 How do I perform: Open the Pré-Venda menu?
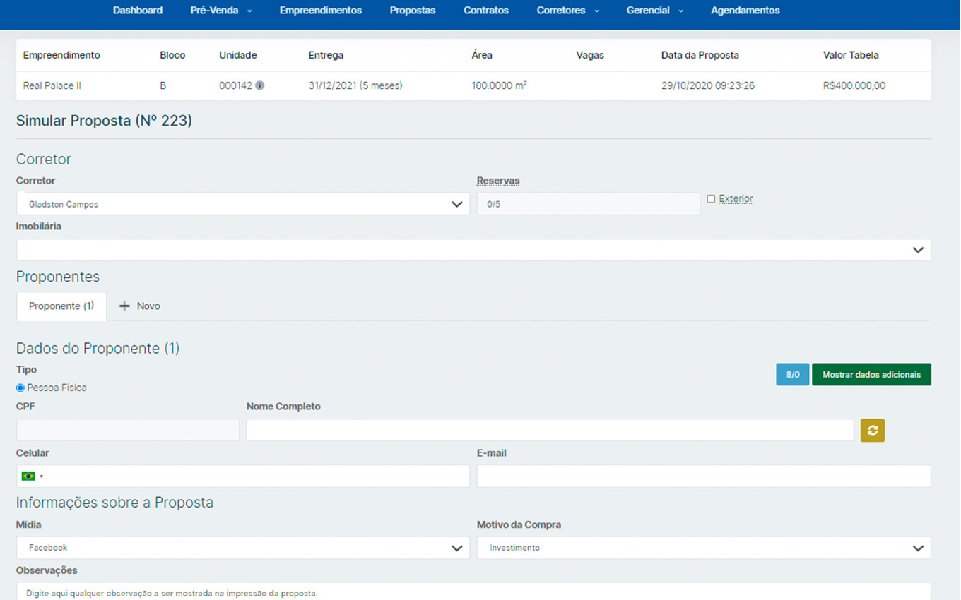[220, 11]
